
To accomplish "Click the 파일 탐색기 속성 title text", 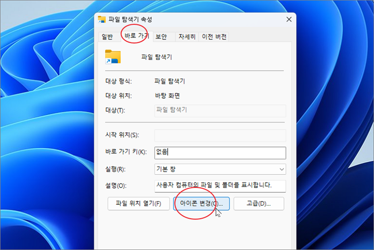I will [130, 20].
